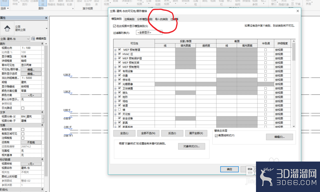Screen dimensions: 320x192
Task: Click 编辑... next to 可见性/图形替换
Action: pos(31,69)
